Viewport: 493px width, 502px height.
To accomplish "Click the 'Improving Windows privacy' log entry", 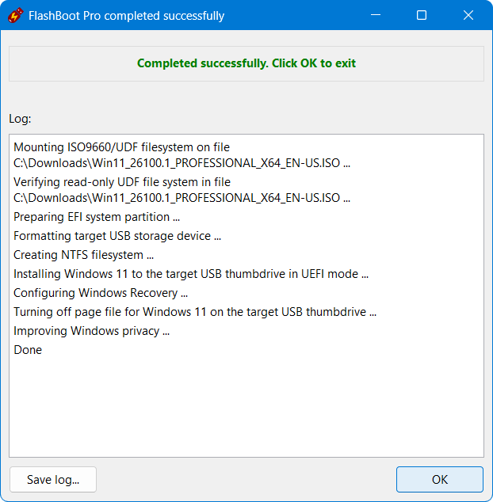I will [x=91, y=331].
